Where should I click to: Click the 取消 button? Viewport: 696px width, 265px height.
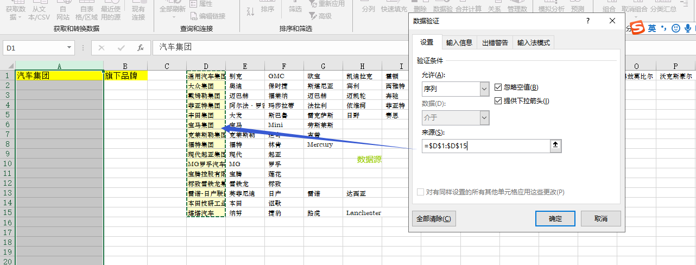[x=600, y=219]
